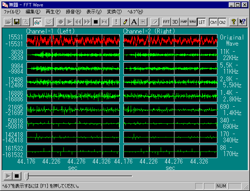Screen dimensions: 250x191
Task: Toggle Ch2 channel display button
Action: pyautogui.click(x=222, y=22)
